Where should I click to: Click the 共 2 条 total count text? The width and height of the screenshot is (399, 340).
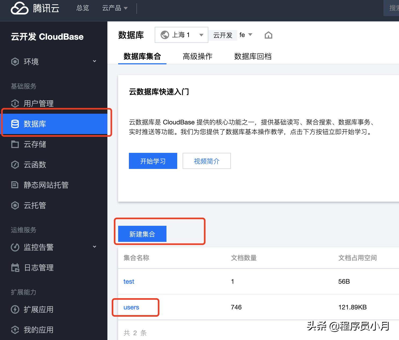point(135,333)
